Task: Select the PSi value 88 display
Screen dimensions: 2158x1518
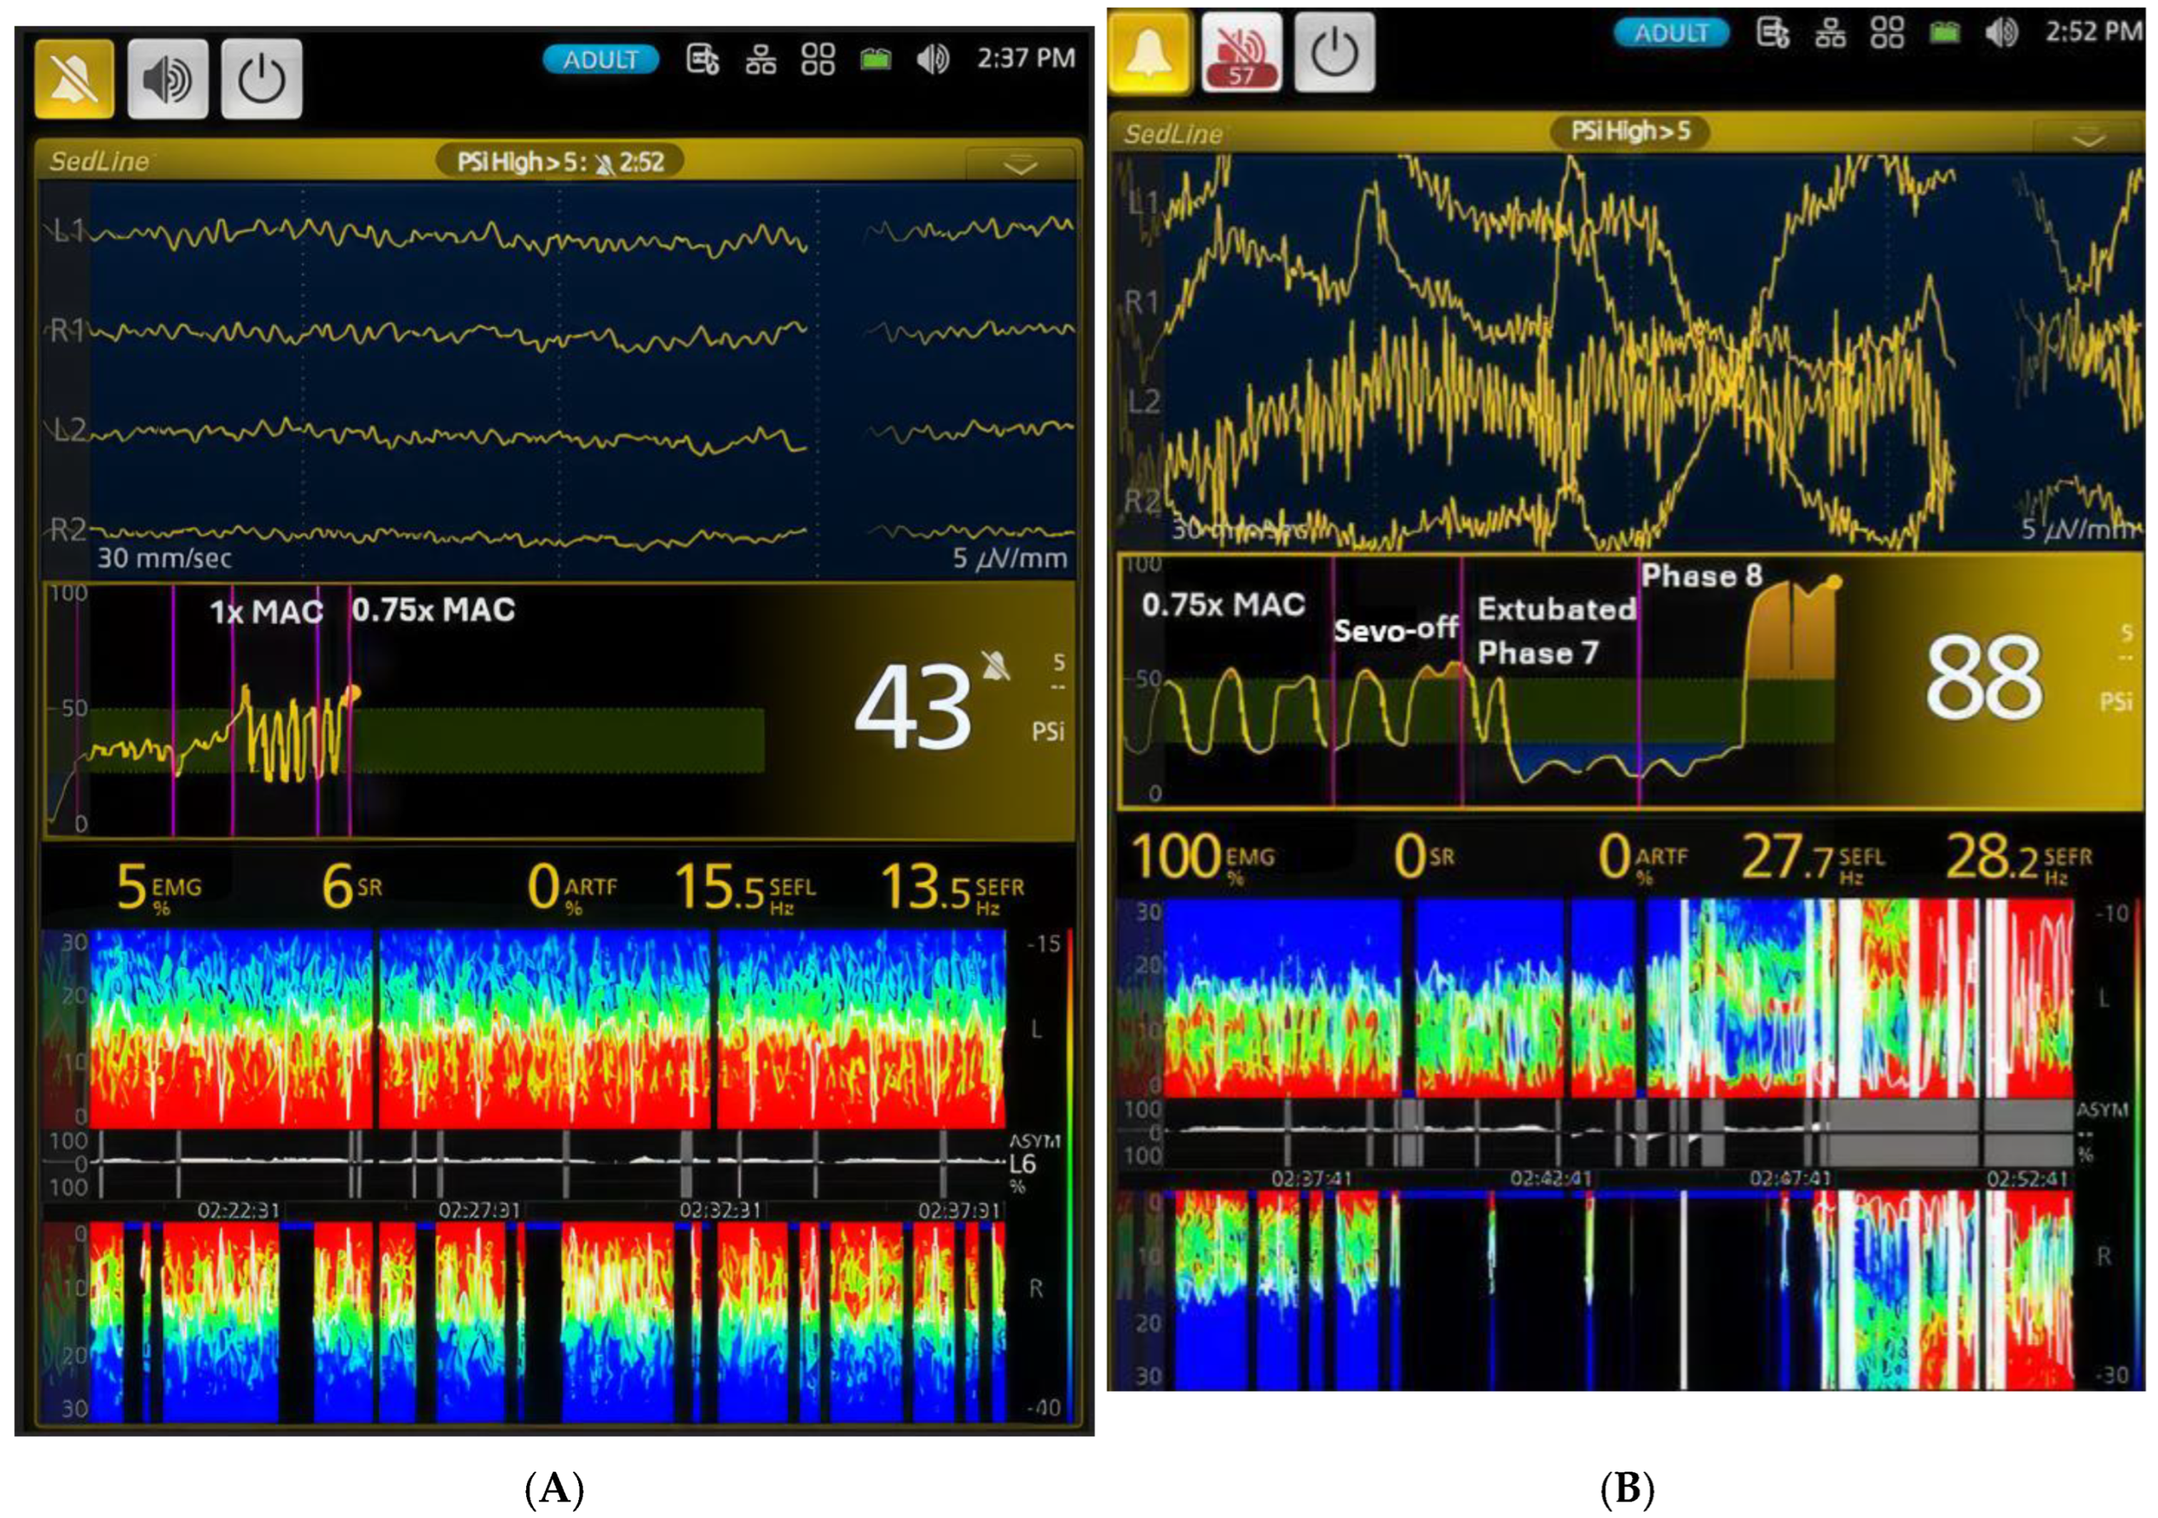Action: (1983, 678)
